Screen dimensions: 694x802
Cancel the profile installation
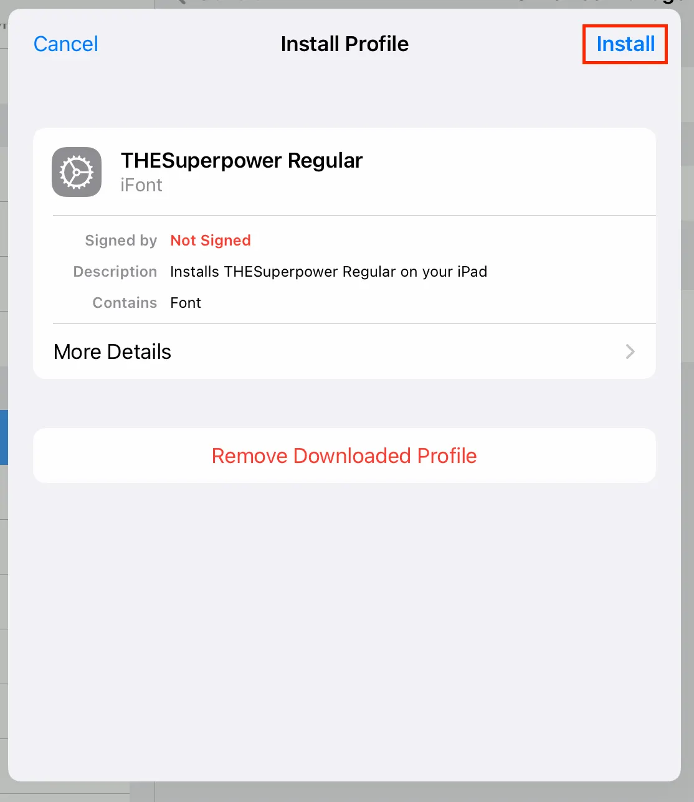[x=65, y=44]
